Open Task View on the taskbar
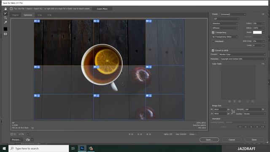Viewport: 270px width, 152px height. coord(73,148)
